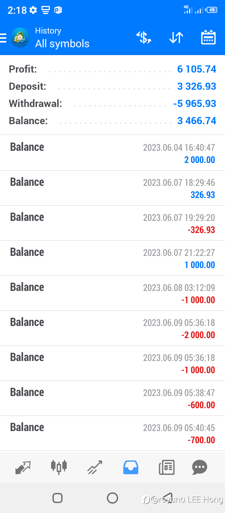Open the symbol filter dollar icon
Screen dimensions: 225x513
coord(144,38)
